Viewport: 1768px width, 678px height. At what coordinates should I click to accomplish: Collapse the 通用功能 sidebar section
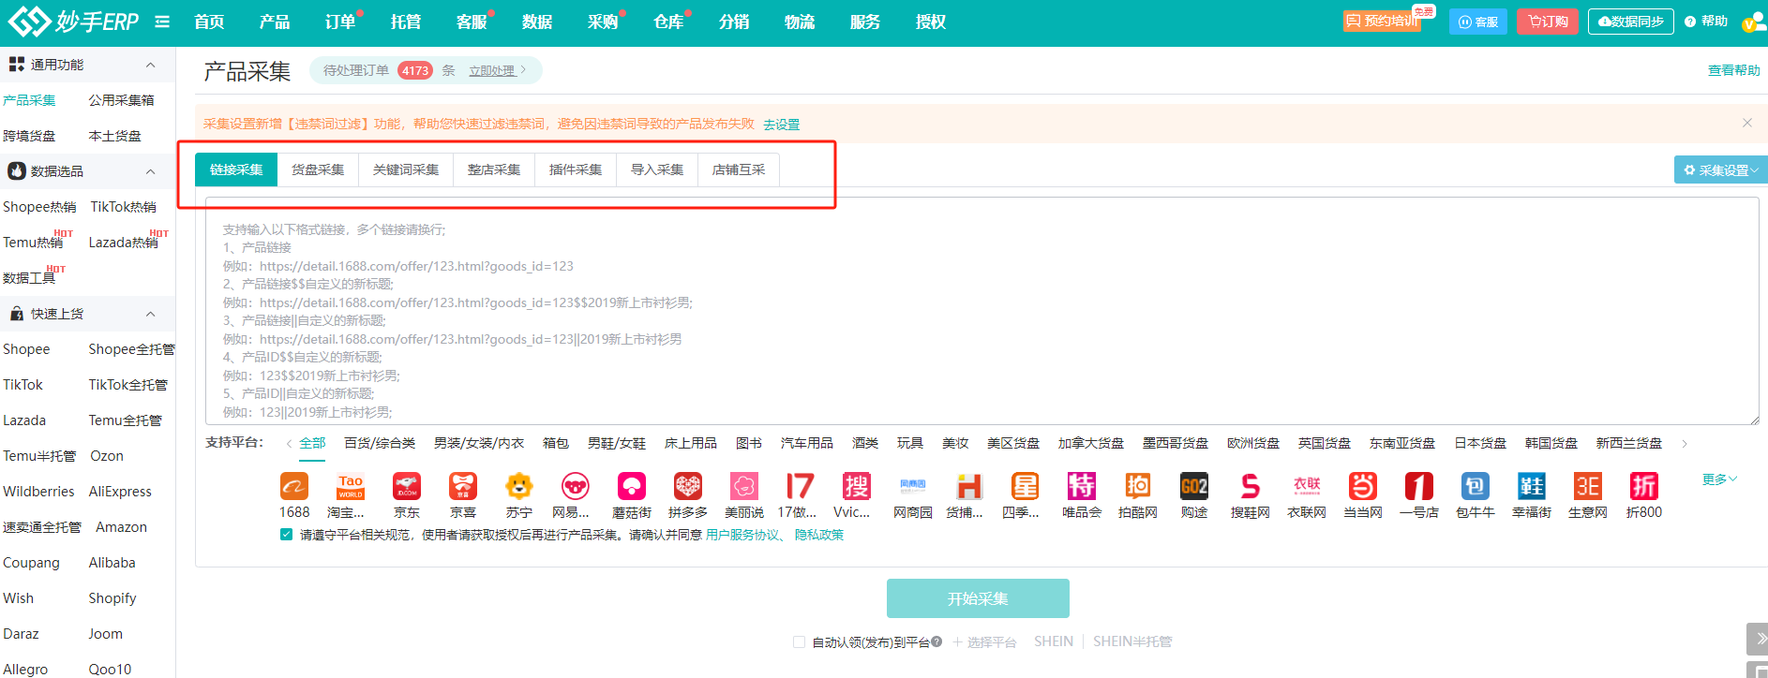tap(150, 65)
